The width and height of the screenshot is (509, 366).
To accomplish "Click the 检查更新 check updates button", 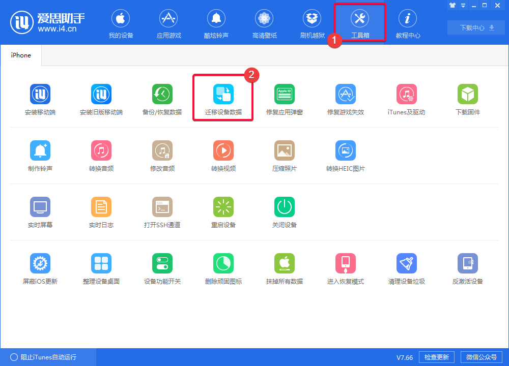I will pos(436,357).
